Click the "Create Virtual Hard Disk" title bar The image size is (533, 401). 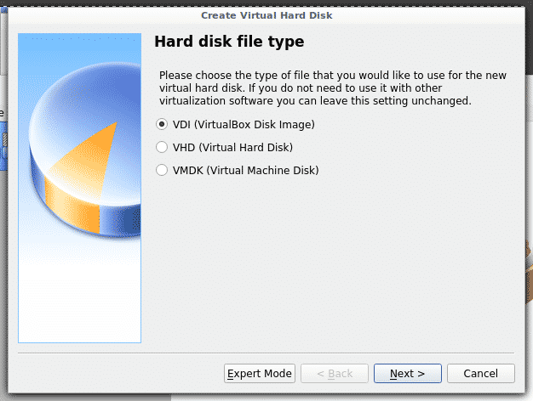tap(266, 15)
